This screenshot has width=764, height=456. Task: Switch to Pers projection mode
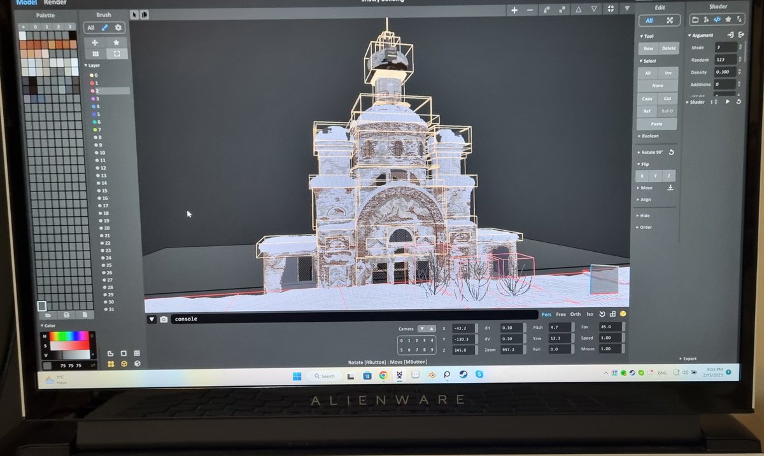(x=546, y=314)
